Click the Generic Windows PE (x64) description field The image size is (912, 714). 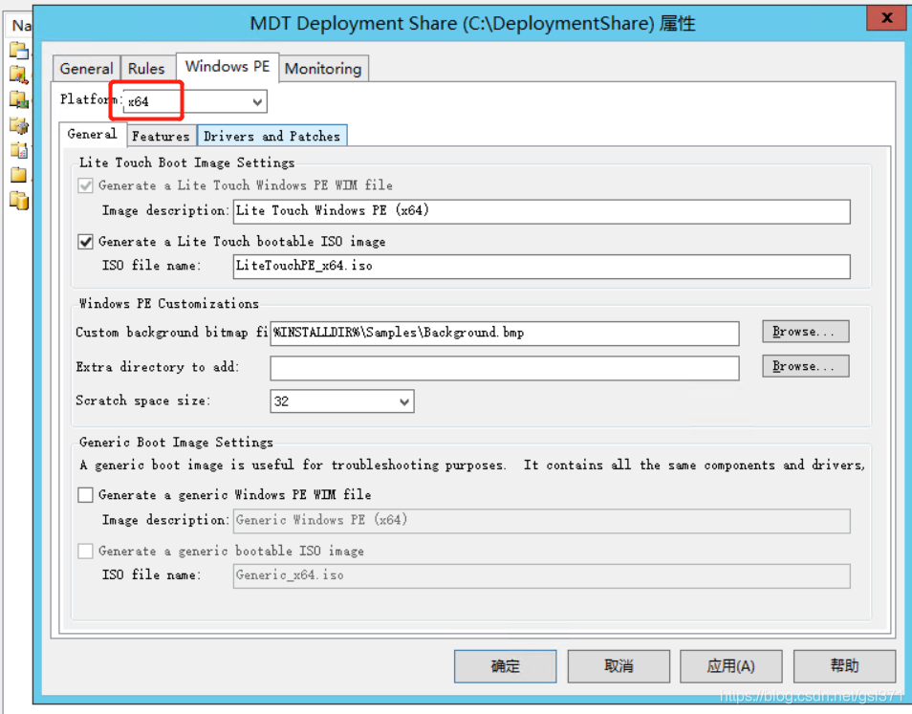tap(541, 521)
